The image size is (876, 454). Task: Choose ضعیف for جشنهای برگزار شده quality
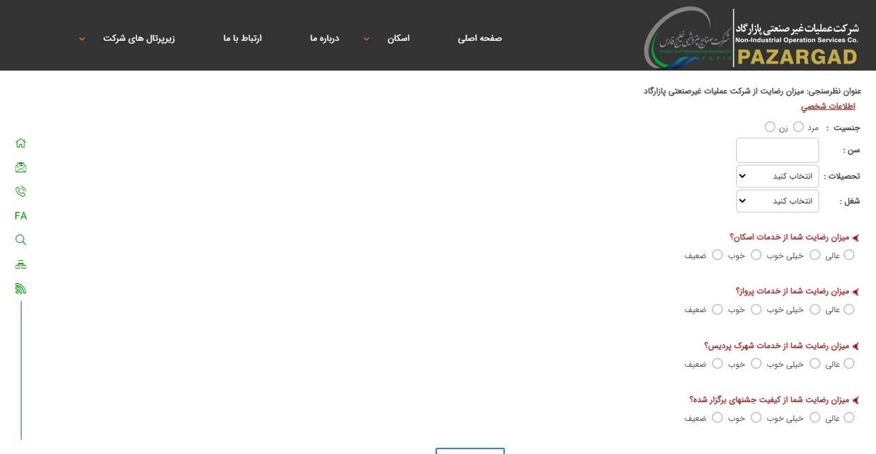click(717, 417)
